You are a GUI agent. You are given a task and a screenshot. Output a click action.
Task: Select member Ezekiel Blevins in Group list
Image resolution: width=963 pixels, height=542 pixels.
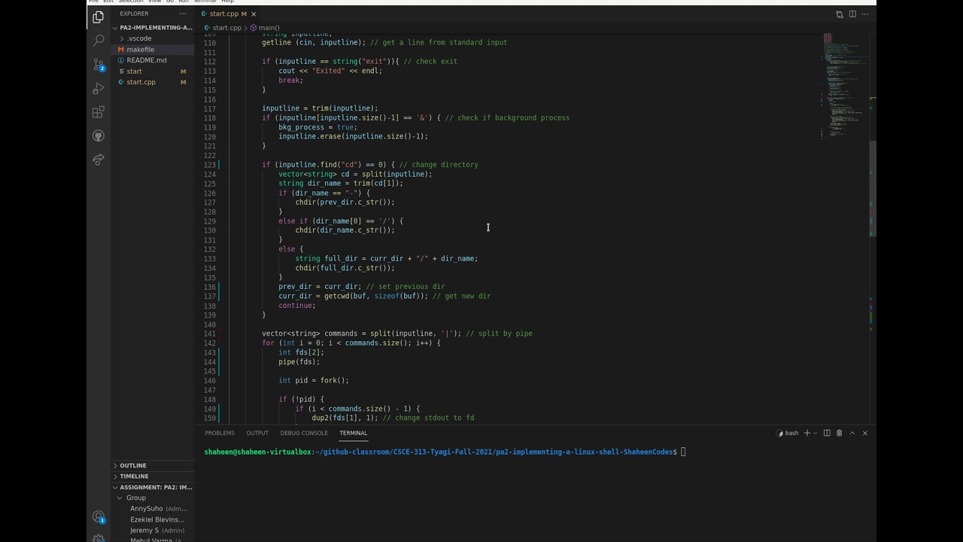(x=153, y=519)
